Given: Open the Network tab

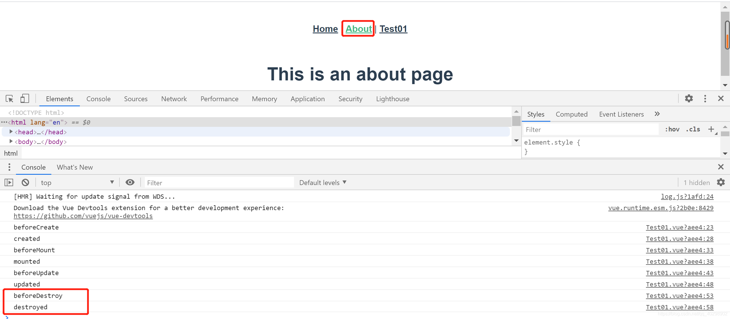Looking at the screenshot, I should [174, 99].
